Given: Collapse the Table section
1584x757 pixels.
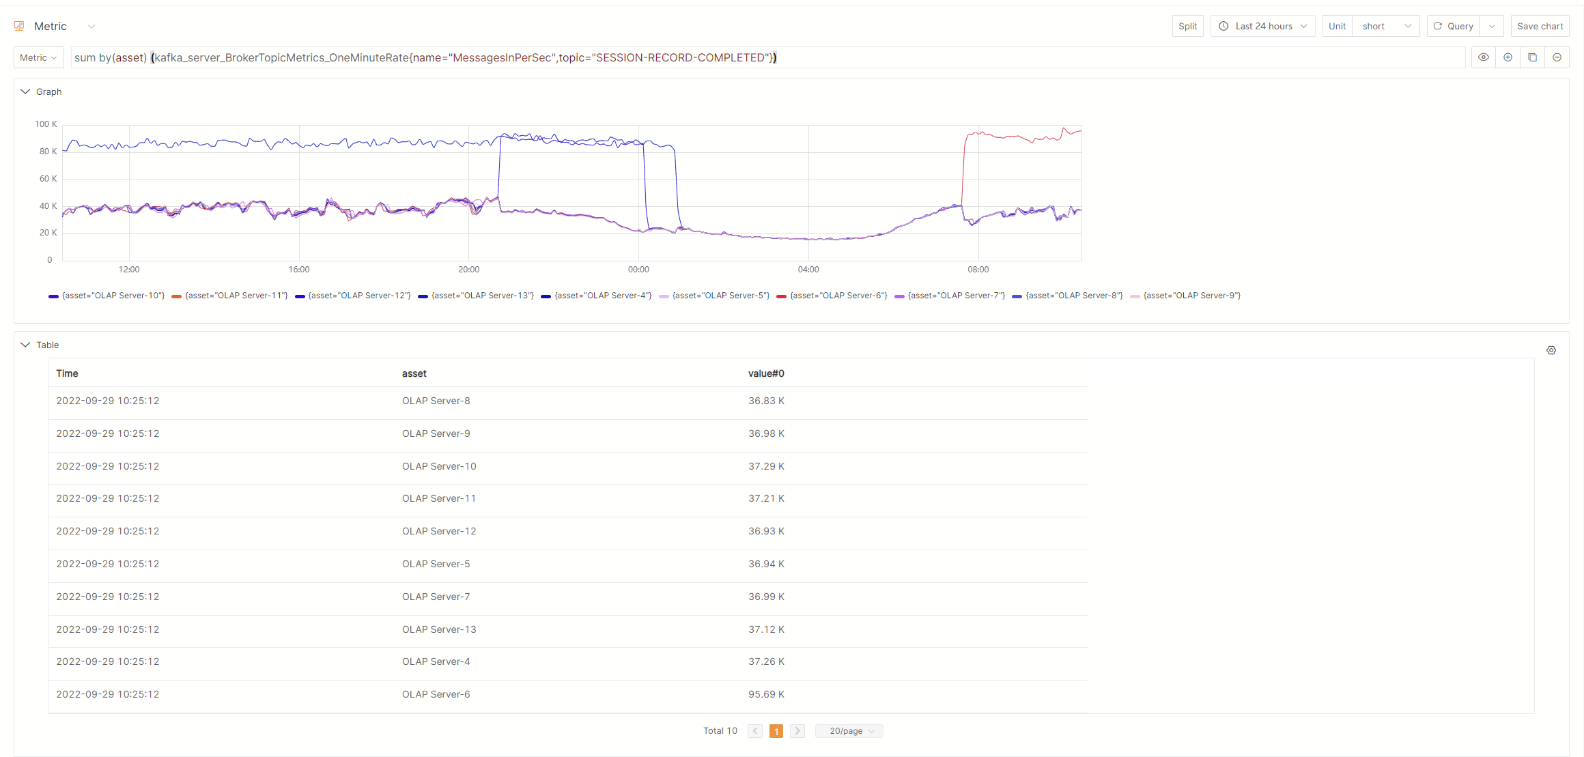Looking at the screenshot, I should click(26, 345).
